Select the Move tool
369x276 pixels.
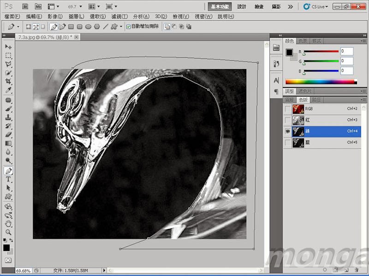[8, 47]
